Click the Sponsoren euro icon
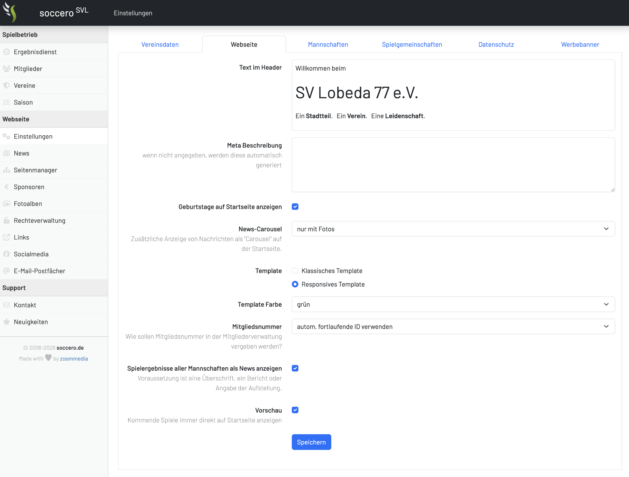The image size is (629, 477). [x=6, y=187]
